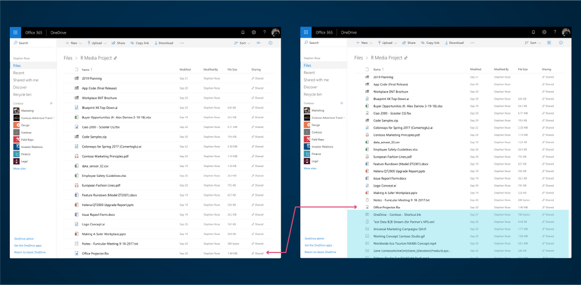
Task: Add a site with Contoso plus, right window
Action: [341, 103]
